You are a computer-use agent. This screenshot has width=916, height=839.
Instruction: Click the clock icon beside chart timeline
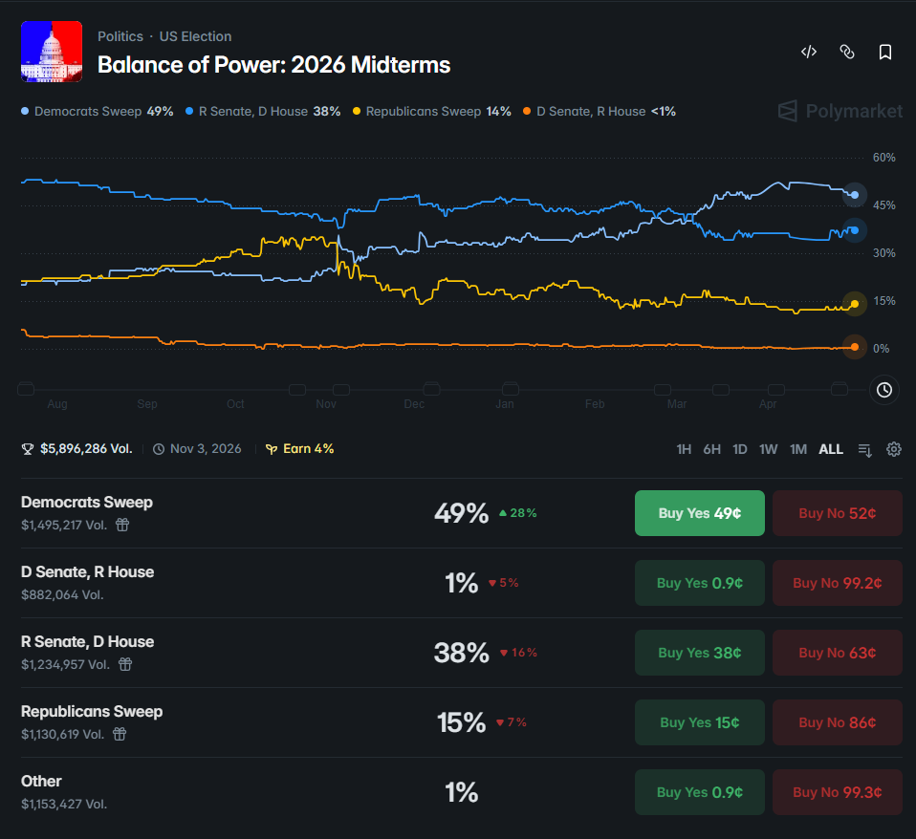click(883, 390)
